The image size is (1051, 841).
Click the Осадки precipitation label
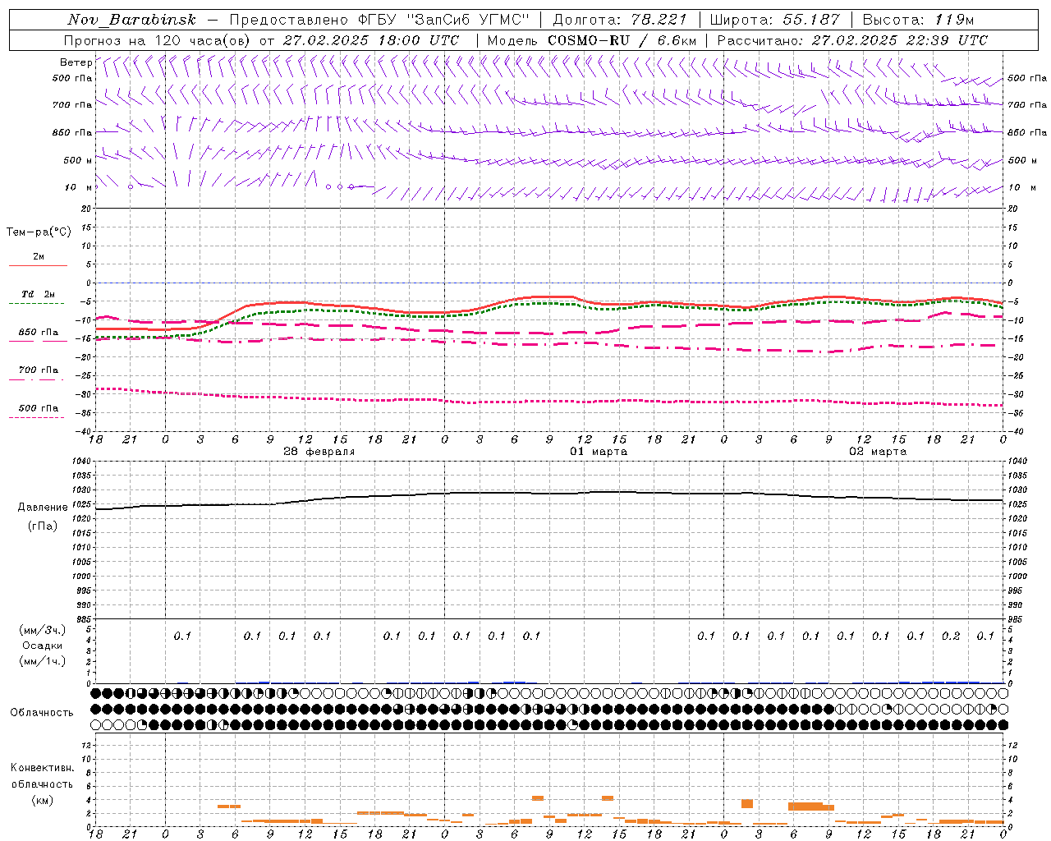43,646
